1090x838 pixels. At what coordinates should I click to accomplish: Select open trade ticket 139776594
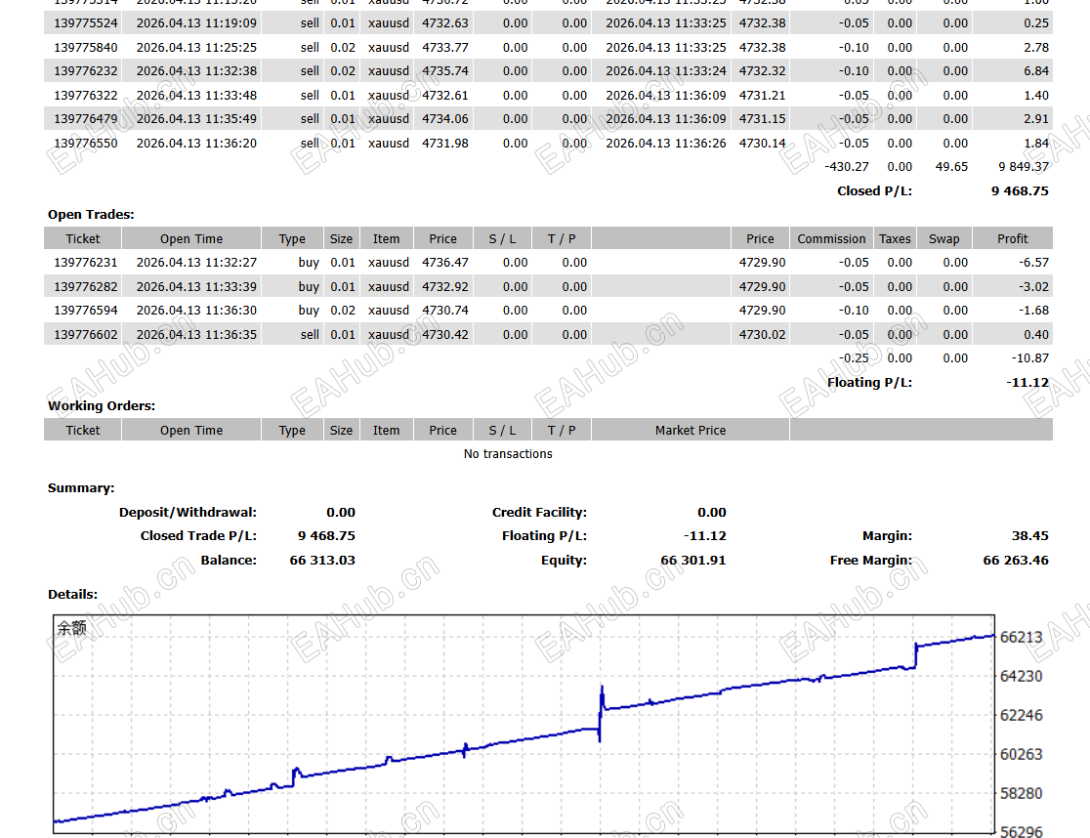[x=86, y=311]
